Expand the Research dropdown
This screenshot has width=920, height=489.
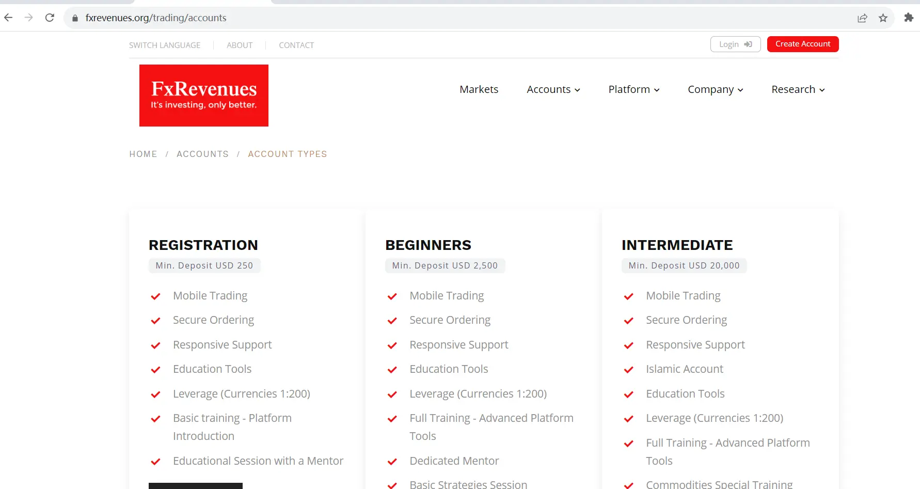tap(797, 89)
